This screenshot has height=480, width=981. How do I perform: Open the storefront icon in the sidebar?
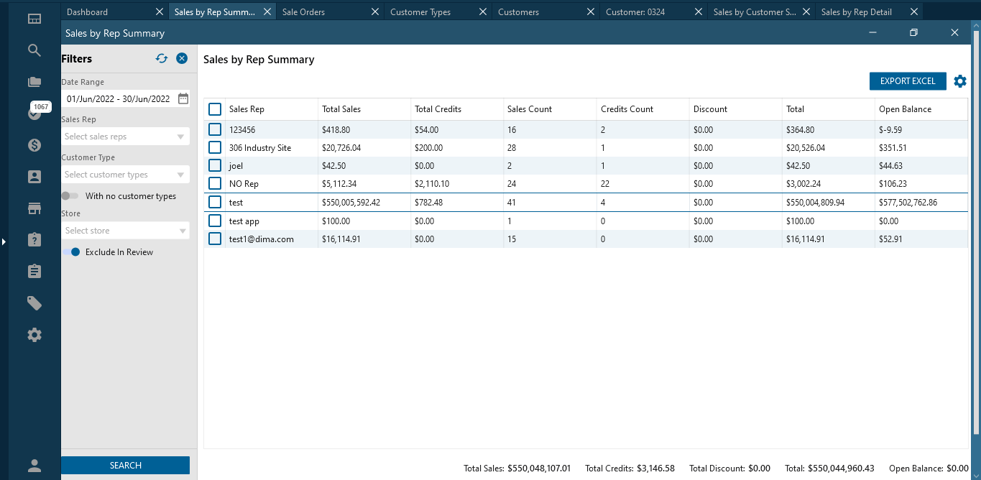[x=34, y=208]
